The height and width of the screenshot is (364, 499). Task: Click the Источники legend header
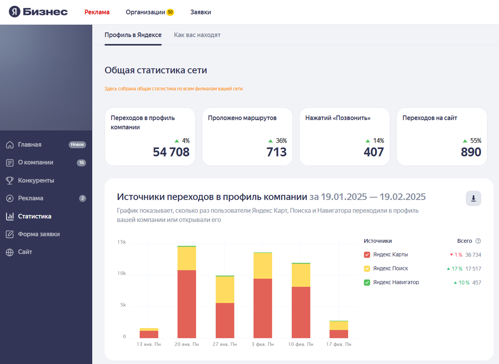(x=378, y=241)
